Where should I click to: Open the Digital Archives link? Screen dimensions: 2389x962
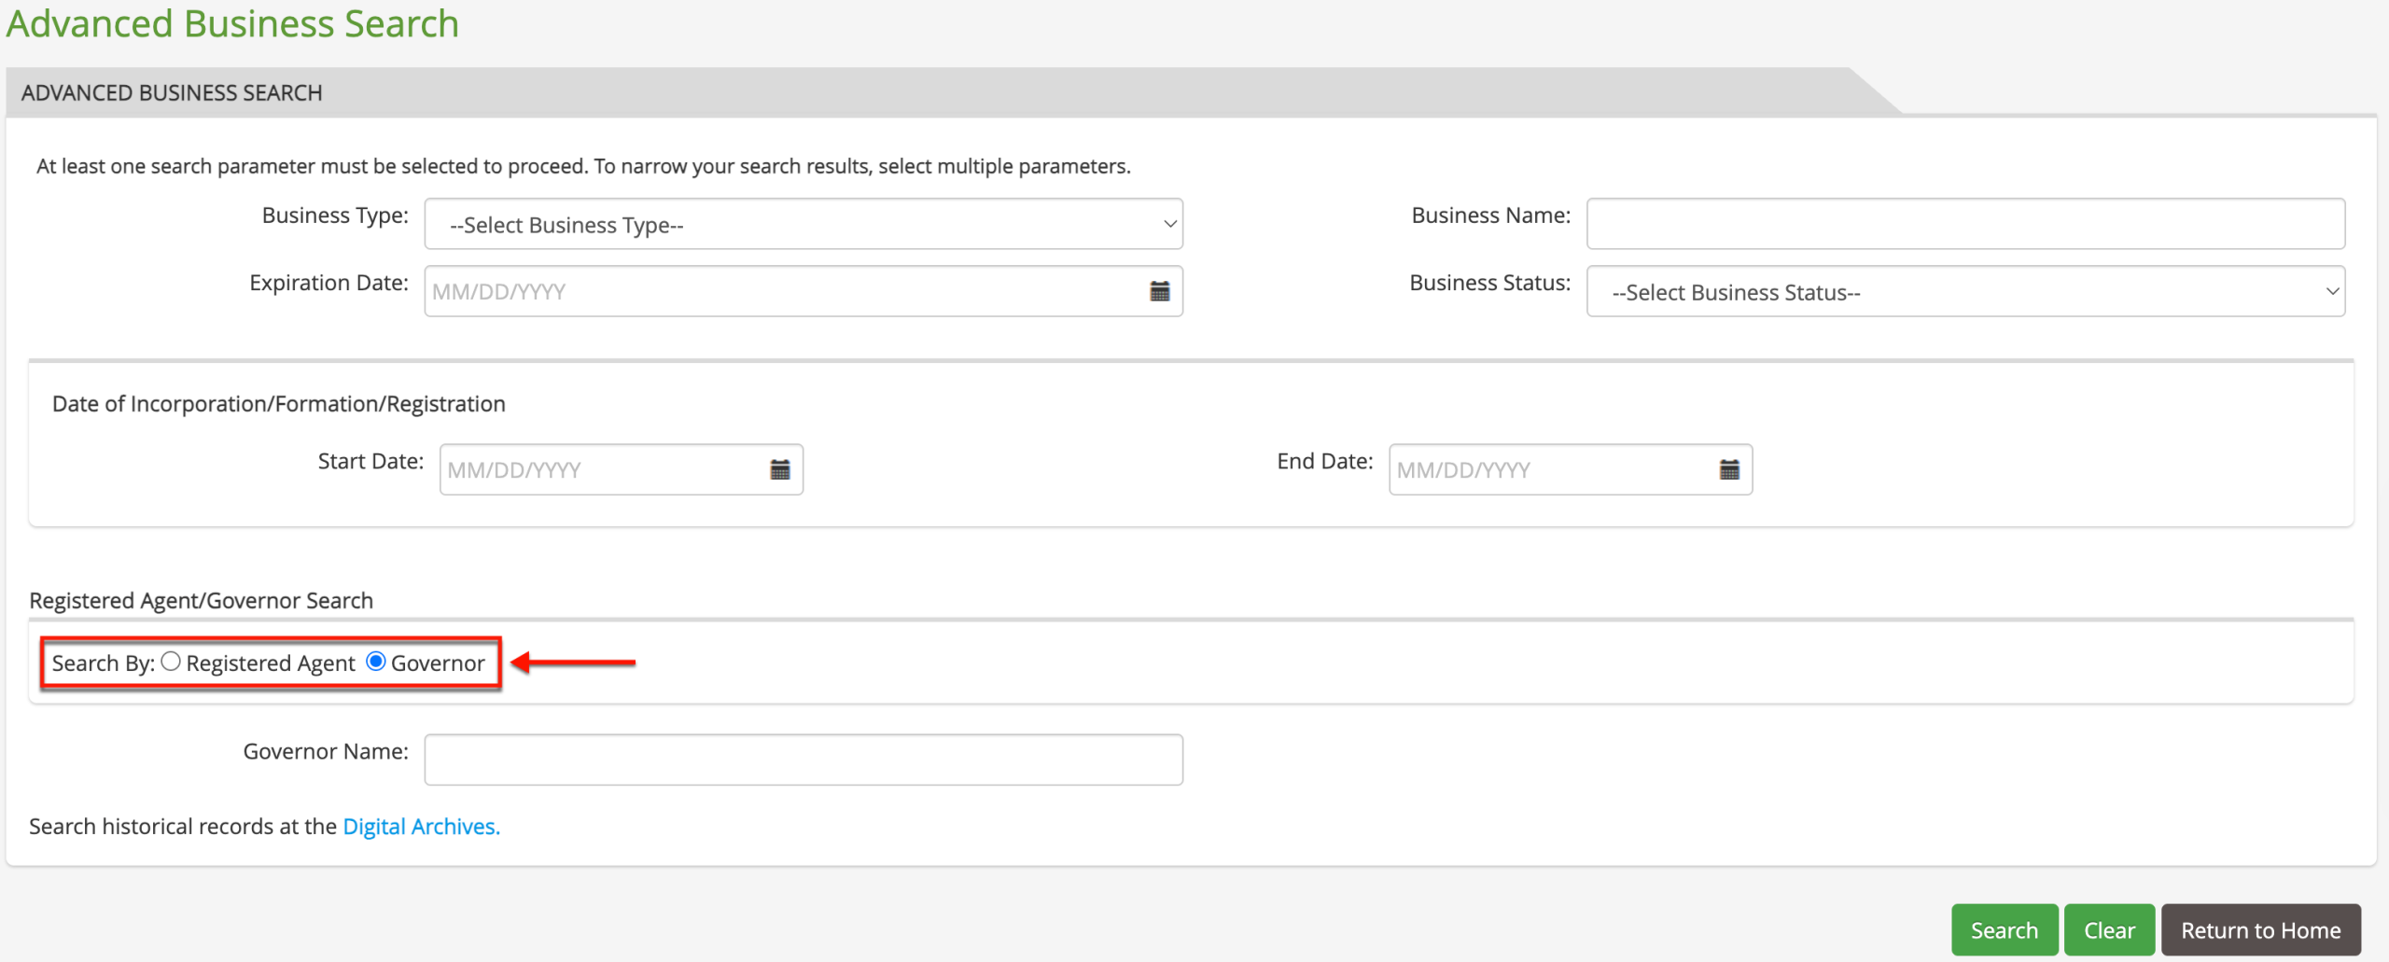click(422, 827)
